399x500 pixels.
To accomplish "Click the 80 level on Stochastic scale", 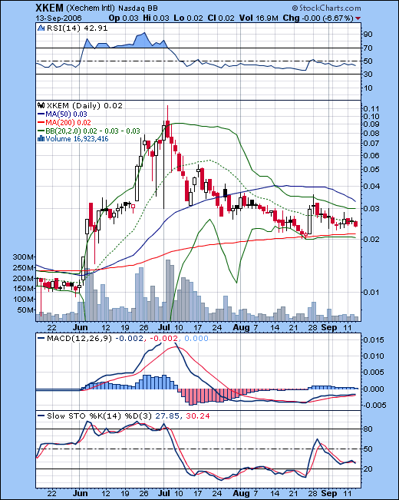I will [x=368, y=429].
